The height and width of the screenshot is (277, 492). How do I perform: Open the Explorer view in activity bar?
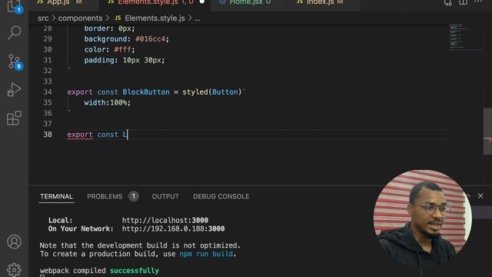click(x=14, y=5)
